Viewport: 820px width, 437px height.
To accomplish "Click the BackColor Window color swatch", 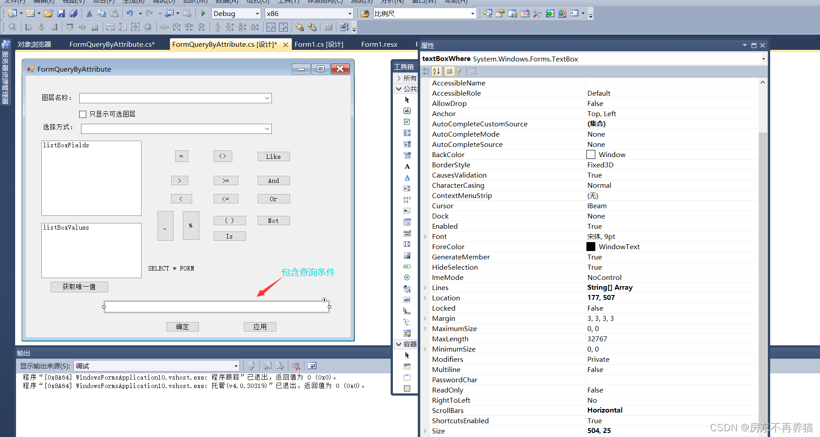I will (591, 154).
